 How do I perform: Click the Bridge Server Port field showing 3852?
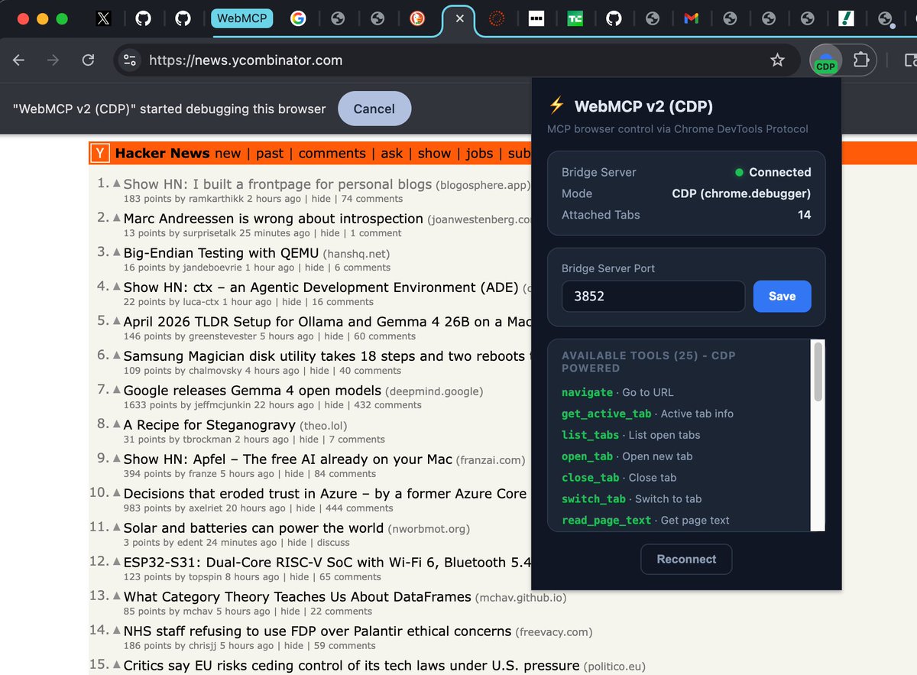(653, 296)
